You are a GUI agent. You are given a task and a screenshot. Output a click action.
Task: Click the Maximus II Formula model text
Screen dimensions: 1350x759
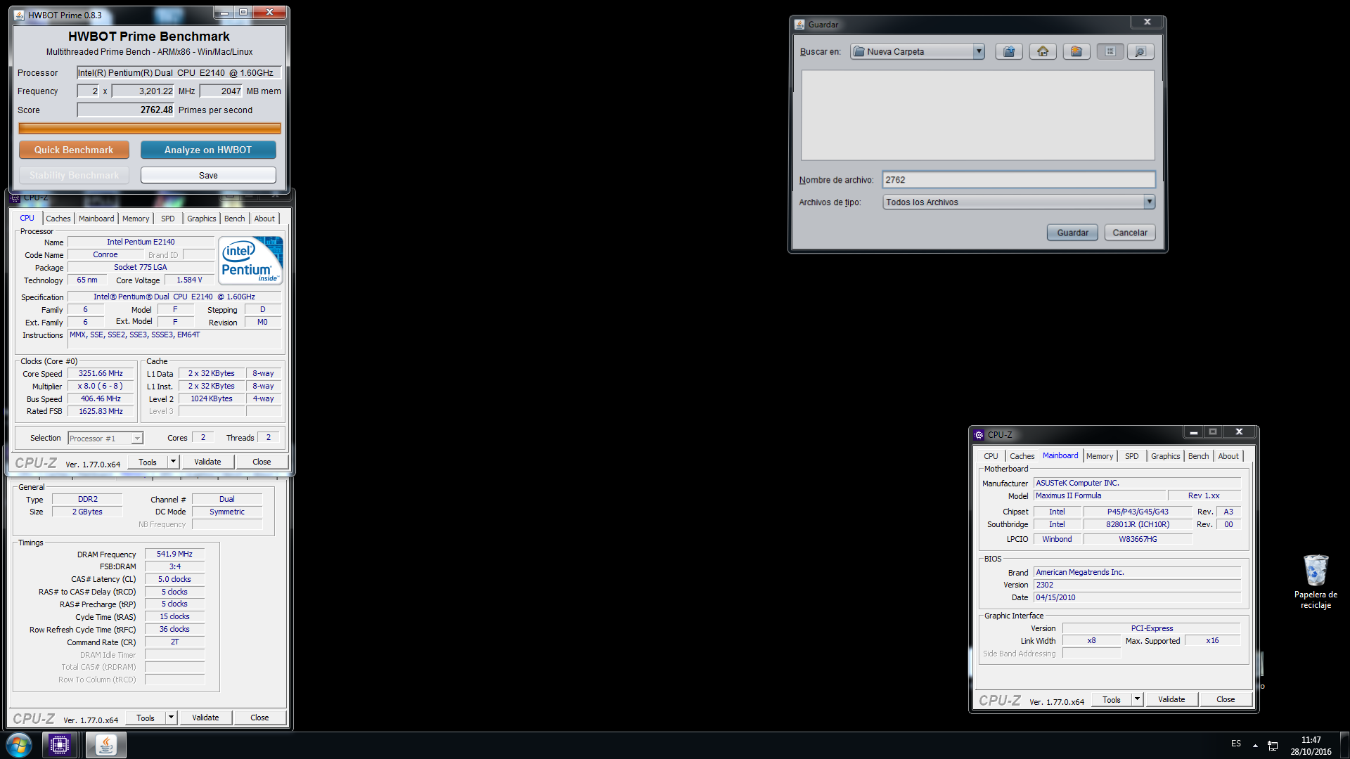(1069, 495)
